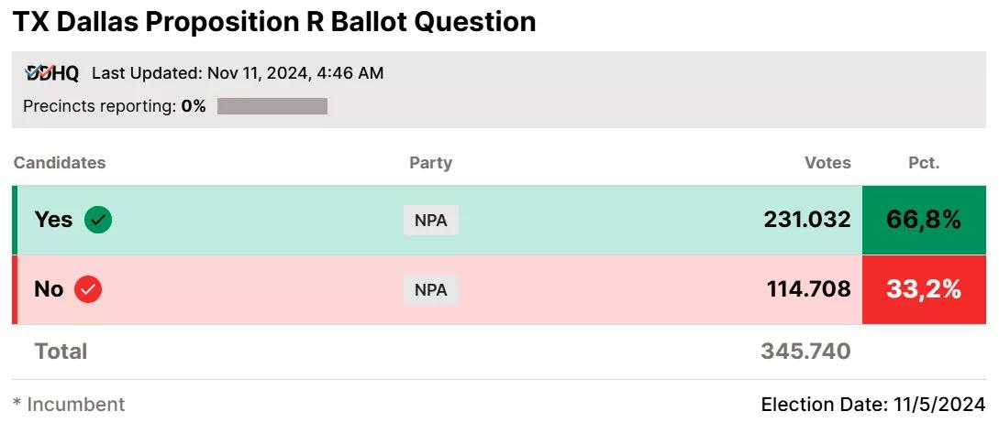Click the 231.032 vote count

[x=807, y=220]
